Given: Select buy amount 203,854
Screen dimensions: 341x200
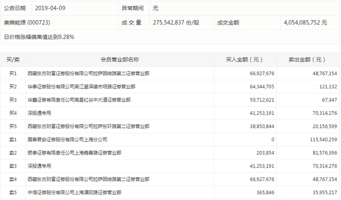Looking at the screenshot, I should coord(265,153).
